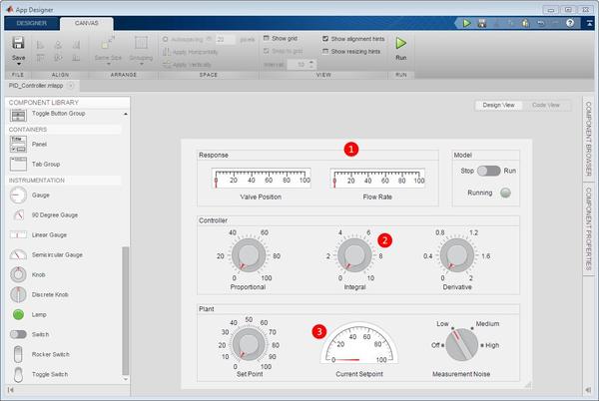This screenshot has height=401, width=599.
Task: Open the Save dropdown arrow
Action: [x=18, y=66]
